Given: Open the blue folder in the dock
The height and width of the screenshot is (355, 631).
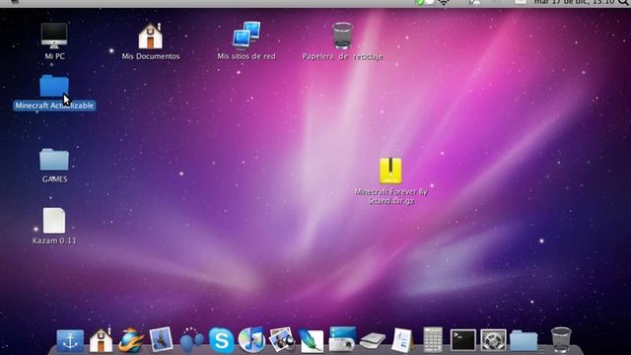Looking at the screenshot, I should click(524, 341).
